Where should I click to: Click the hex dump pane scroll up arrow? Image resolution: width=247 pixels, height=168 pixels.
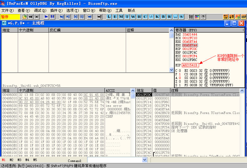coord(133,90)
